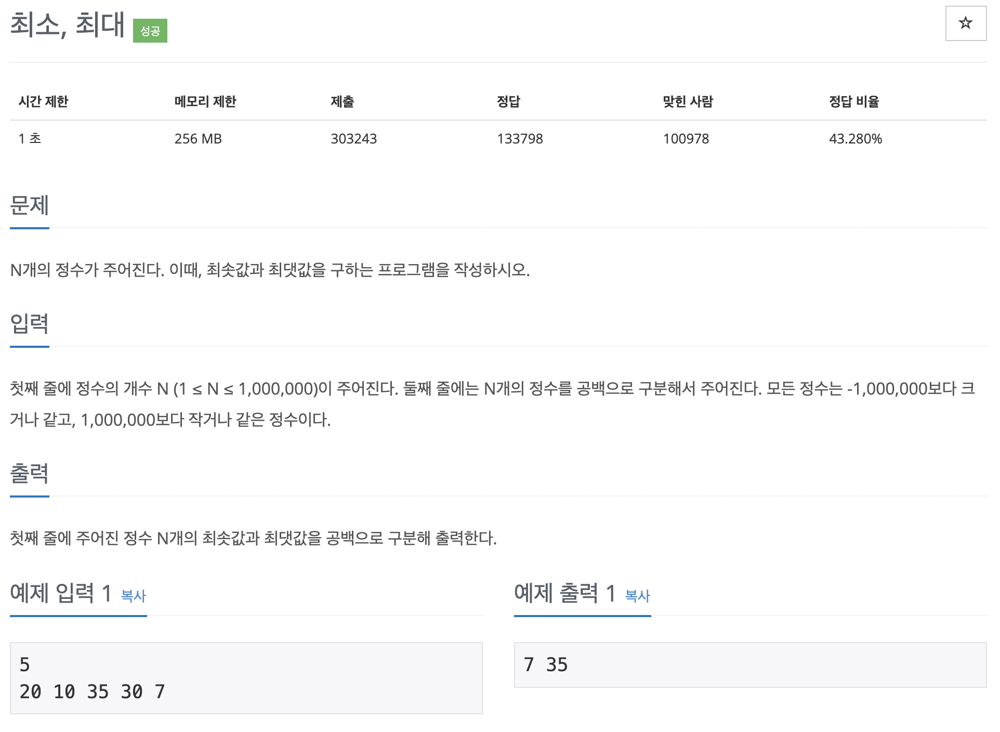Click the 시간 제한 column header
The image size is (1000, 732).
pyautogui.click(x=45, y=102)
